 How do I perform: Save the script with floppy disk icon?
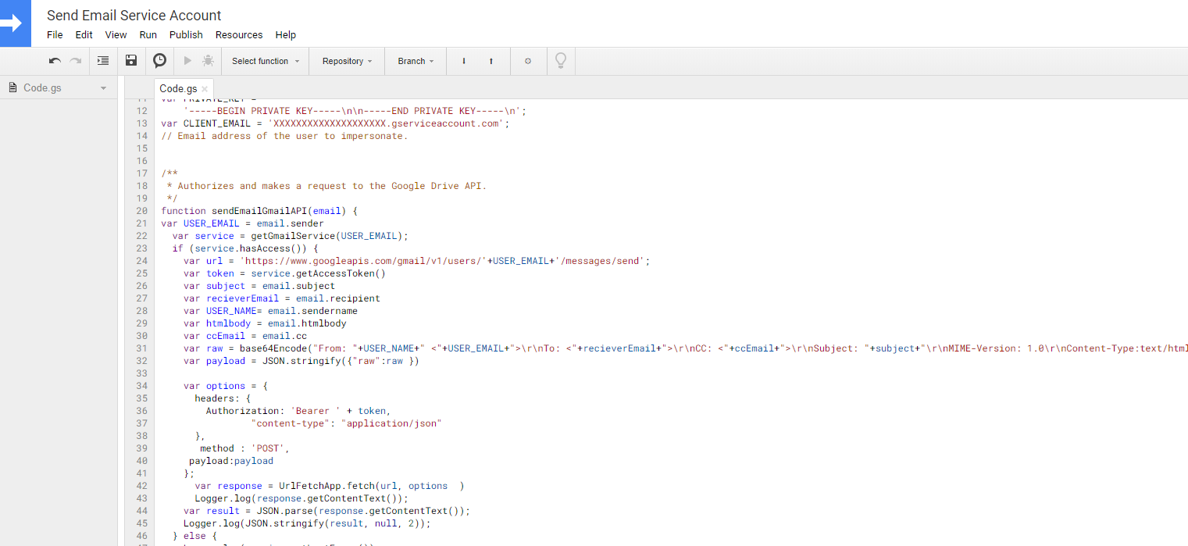[x=131, y=61]
